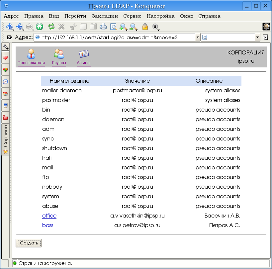Reload the page with the green arrows icon
Image resolution: width=272 pixels, height=269 pixels.
51,27
